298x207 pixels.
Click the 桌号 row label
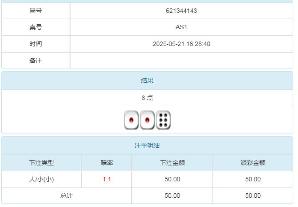point(35,27)
